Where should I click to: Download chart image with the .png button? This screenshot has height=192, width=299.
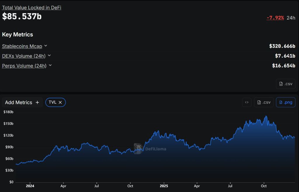pyautogui.click(x=286, y=102)
